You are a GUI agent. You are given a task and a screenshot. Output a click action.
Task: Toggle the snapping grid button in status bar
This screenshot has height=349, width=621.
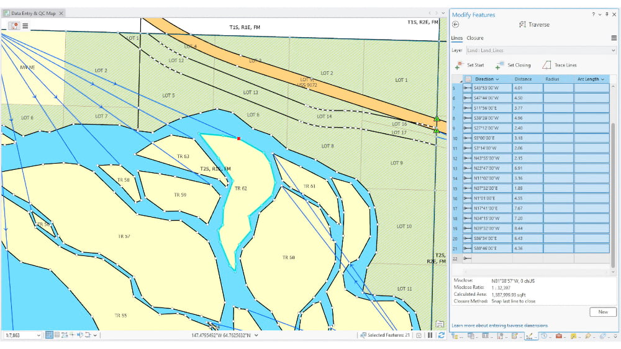(x=49, y=335)
